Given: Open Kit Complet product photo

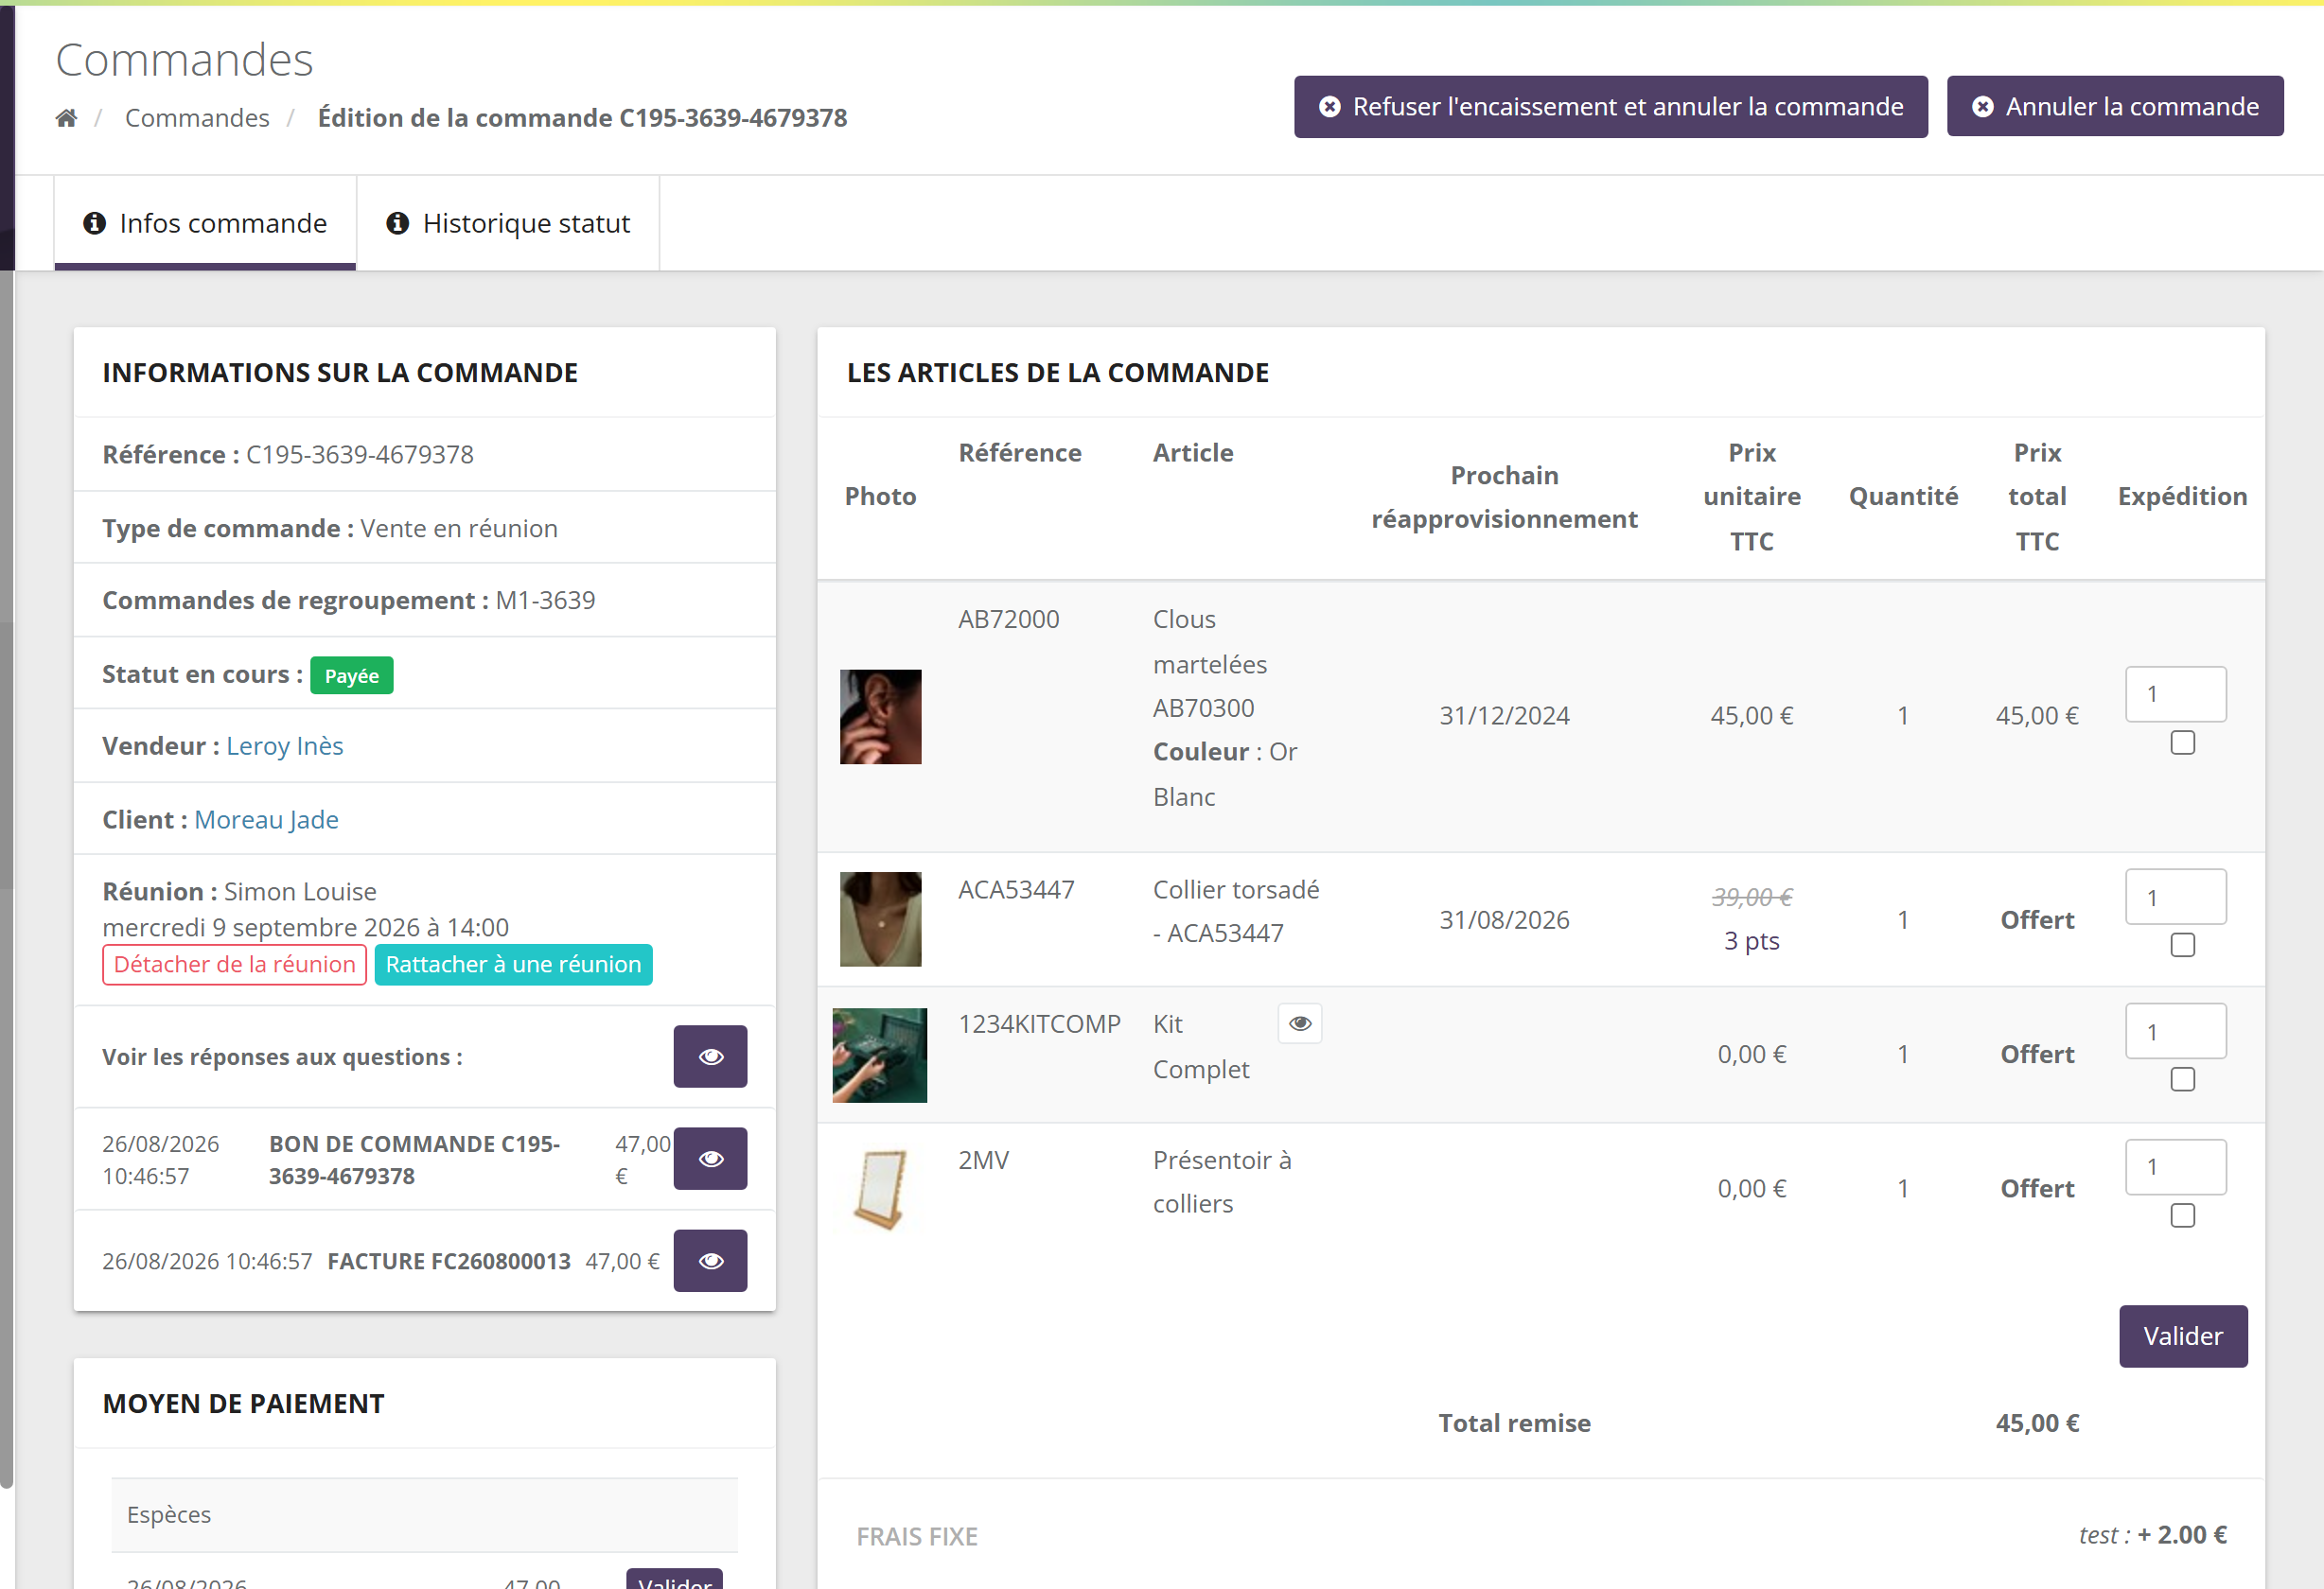Looking at the screenshot, I should point(880,1056).
